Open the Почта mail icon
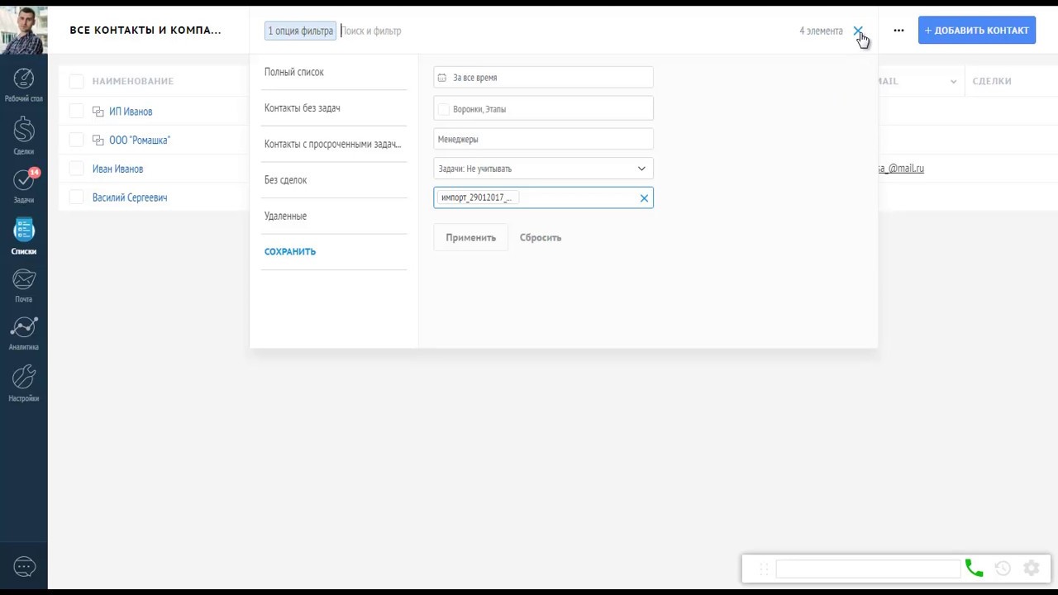This screenshot has height=595, width=1058. pos(24,280)
